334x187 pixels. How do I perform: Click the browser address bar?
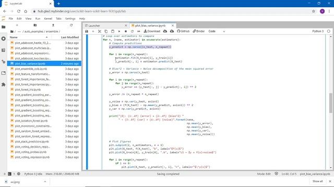click(171, 11)
